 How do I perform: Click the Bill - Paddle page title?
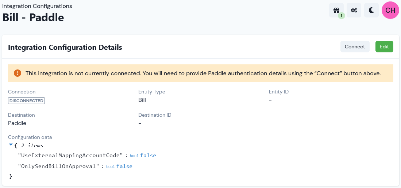point(33,17)
